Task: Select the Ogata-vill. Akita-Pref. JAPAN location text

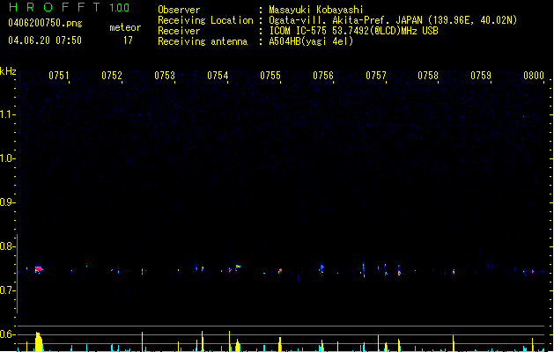Action: [393, 20]
